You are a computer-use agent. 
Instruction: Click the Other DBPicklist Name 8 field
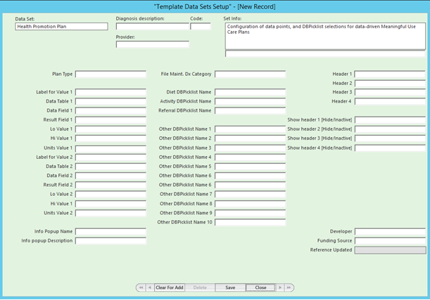[250, 204]
